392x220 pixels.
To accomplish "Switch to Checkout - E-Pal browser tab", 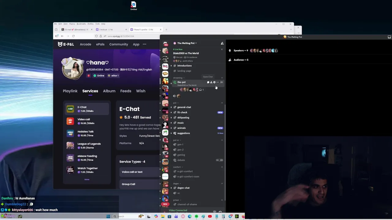I will (x=111, y=30).
